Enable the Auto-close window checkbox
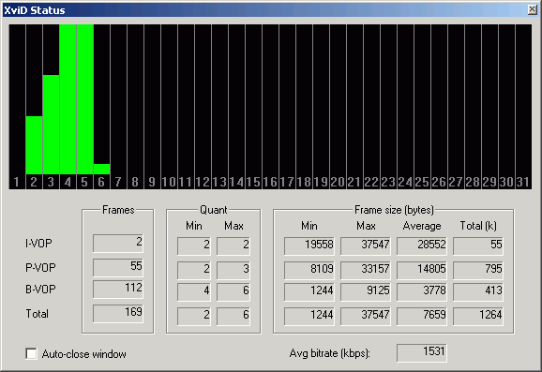 pos(32,353)
